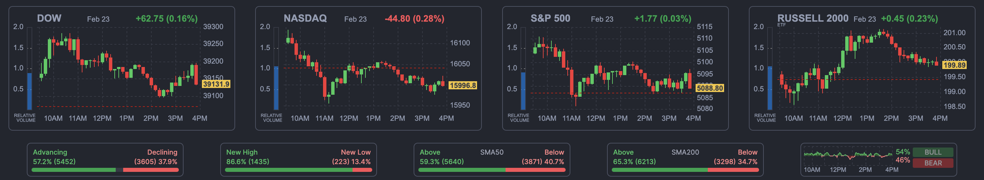984x180 pixels.
Task: Click SMA50 Below (3871) 40.7% value
Action: (x=543, y=161)
